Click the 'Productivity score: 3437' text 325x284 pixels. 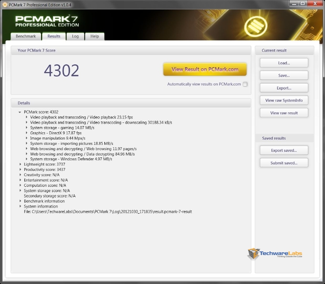(45, 169)
